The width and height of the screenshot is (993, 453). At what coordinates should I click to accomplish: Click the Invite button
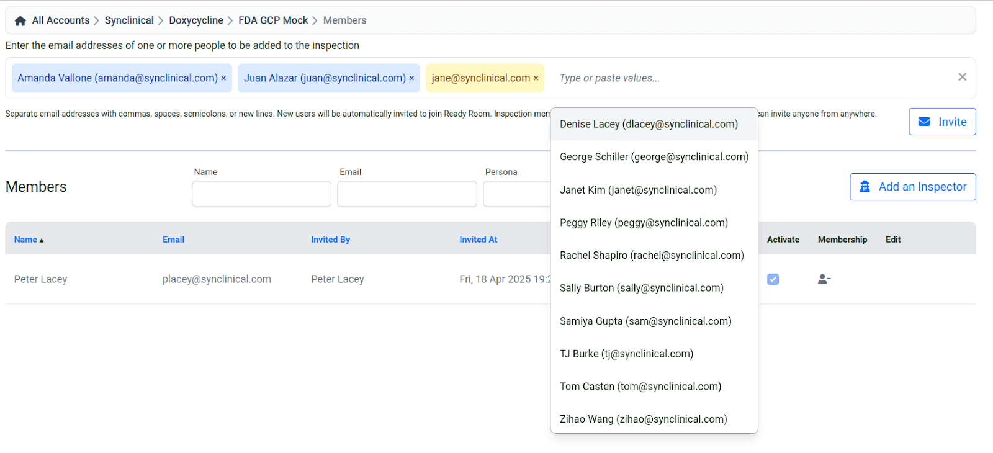pyautogui.click(x=942, y=122)
